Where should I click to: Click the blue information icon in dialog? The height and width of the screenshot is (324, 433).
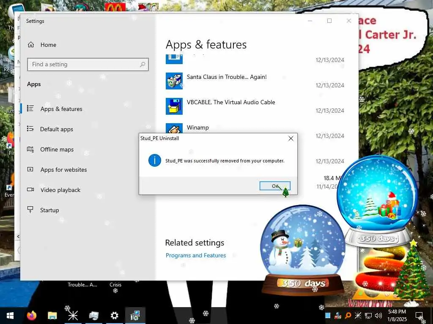[155, 160]
